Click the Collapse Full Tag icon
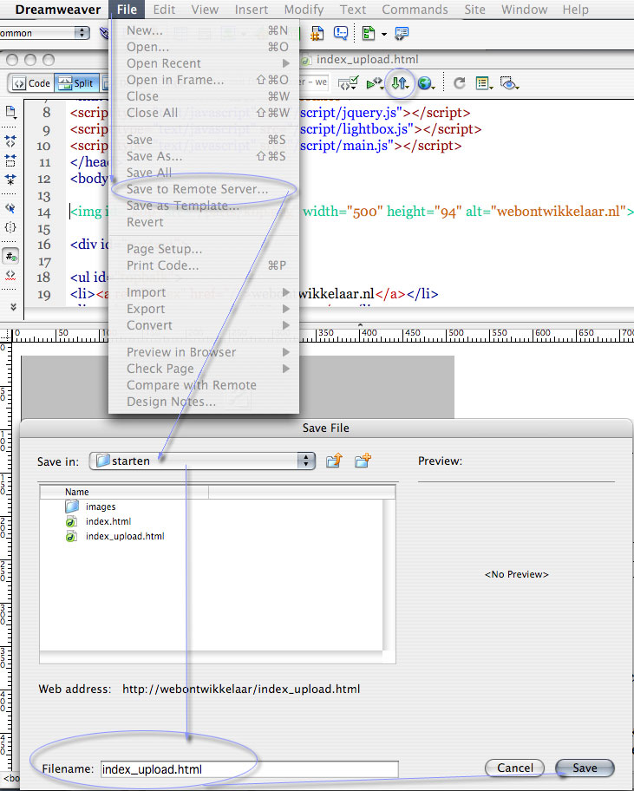This screenshot has width=634, height=791. [x=10, y=141]
